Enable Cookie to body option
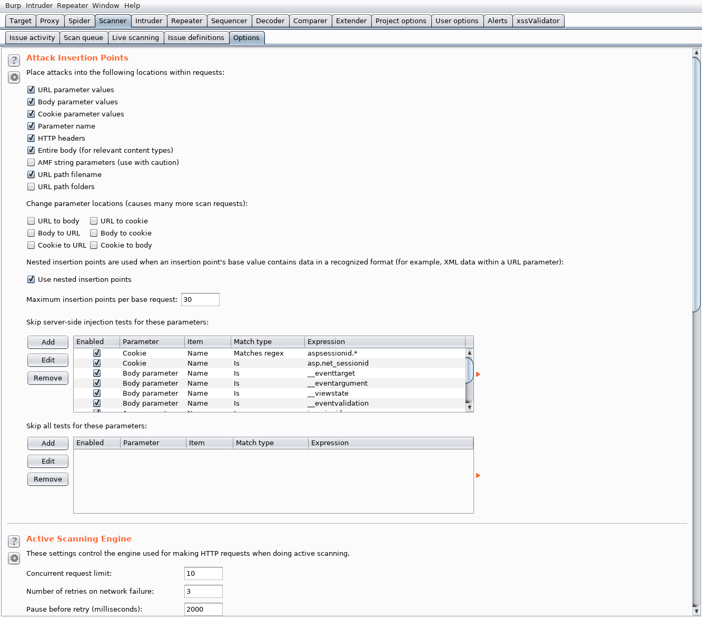The image size is (702, 619). [94, 245]
